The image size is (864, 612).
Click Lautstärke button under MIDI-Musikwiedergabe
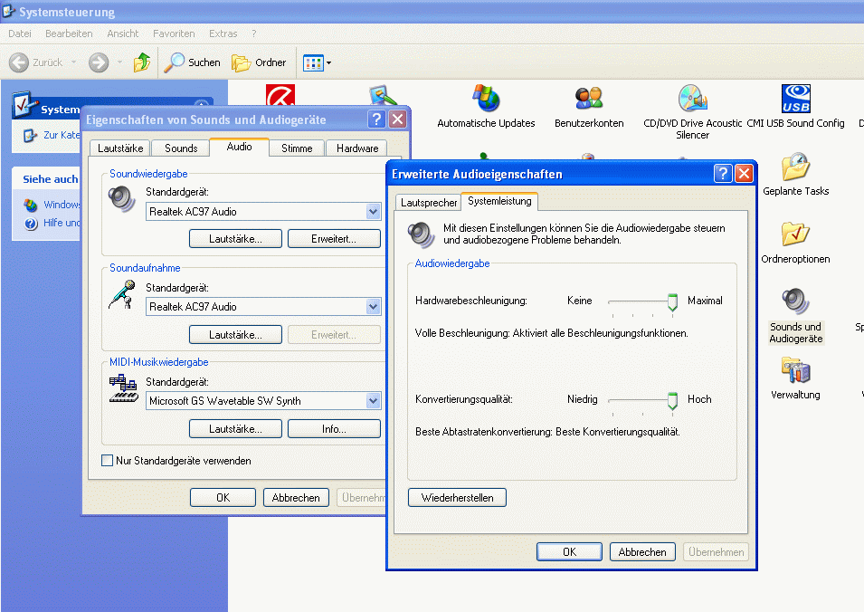pos(235,429)
